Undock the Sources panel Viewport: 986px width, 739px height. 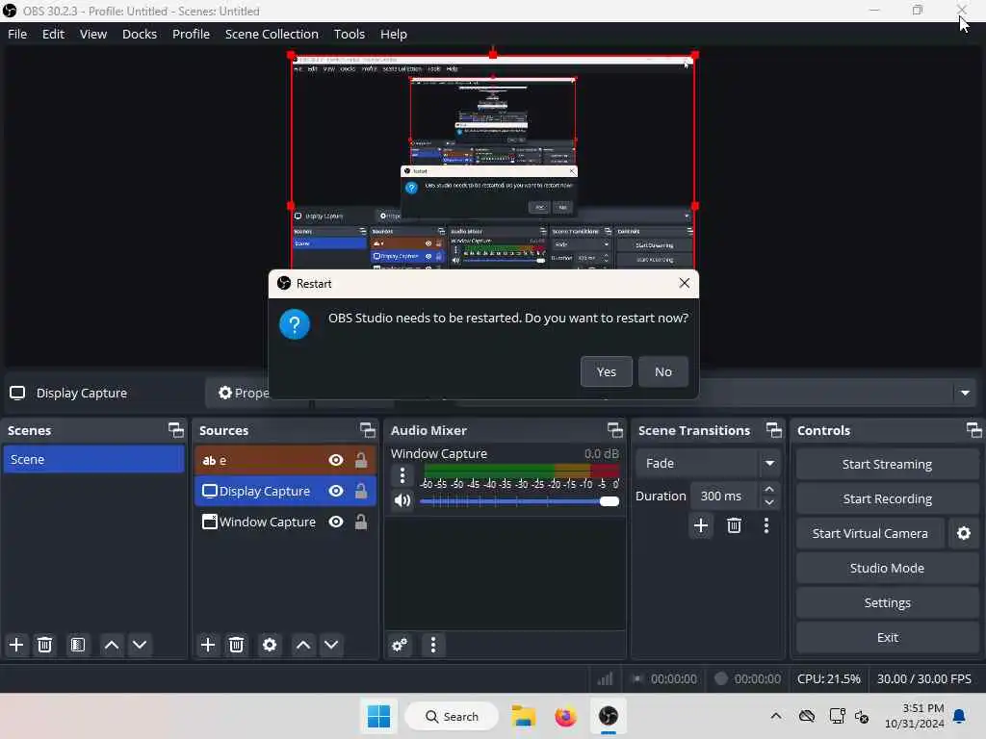pyautogui.click(x=367, y=430)
